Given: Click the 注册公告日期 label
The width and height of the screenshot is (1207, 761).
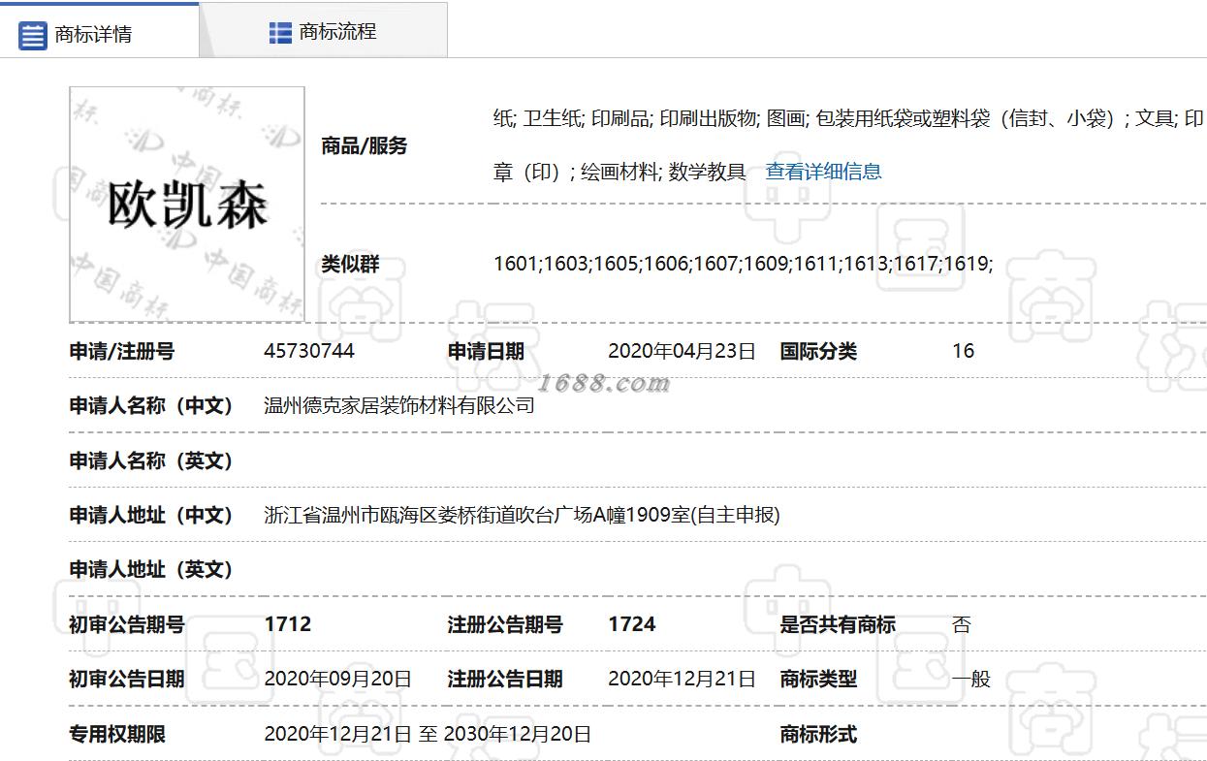Looking at the screenshot, I should pos(505,679).
